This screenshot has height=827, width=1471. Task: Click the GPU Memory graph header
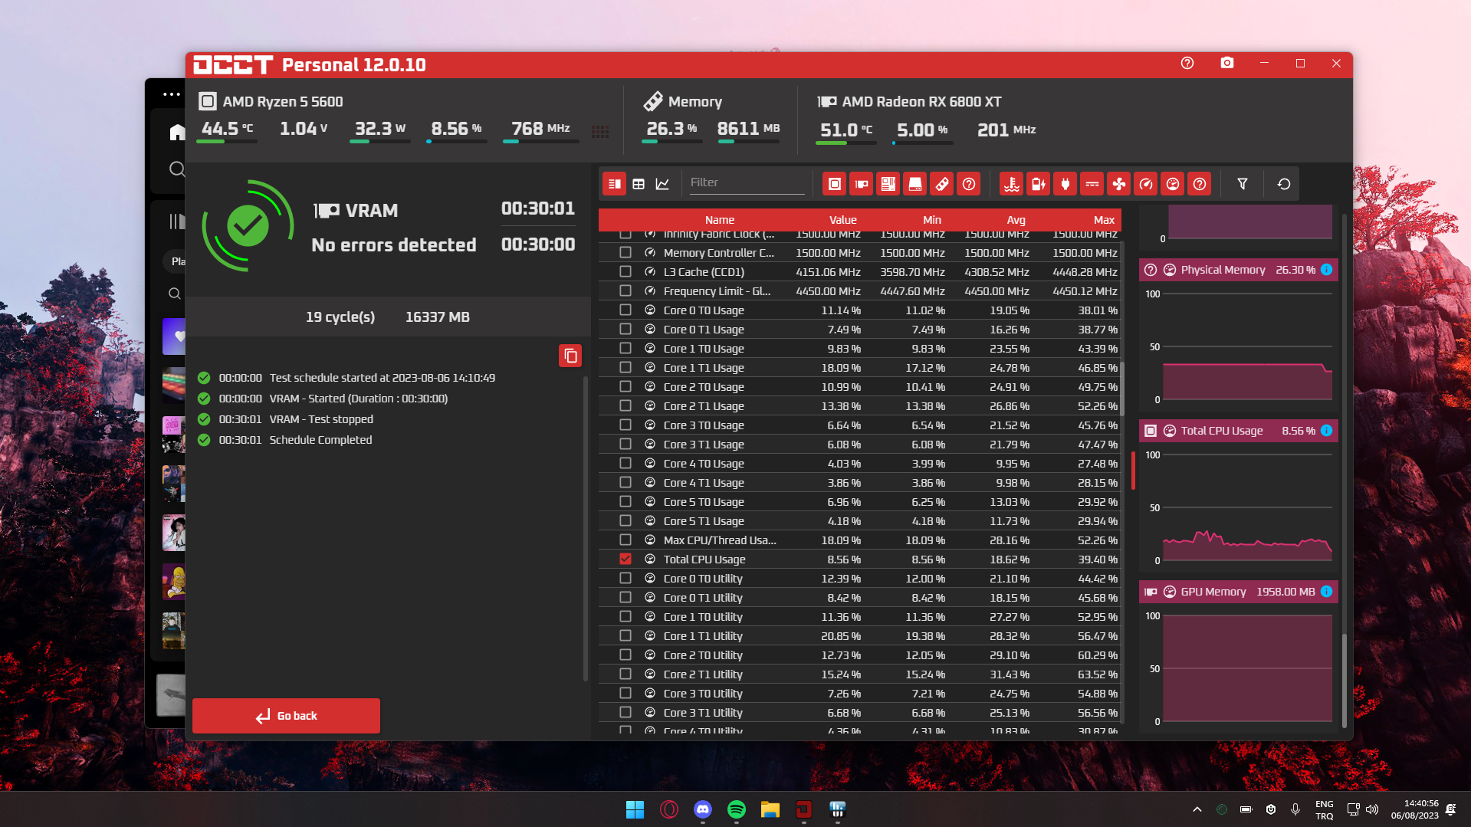click(1239, 592)
